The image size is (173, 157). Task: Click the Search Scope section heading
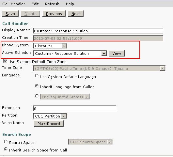pyautogui.click(x=17, y=134)
